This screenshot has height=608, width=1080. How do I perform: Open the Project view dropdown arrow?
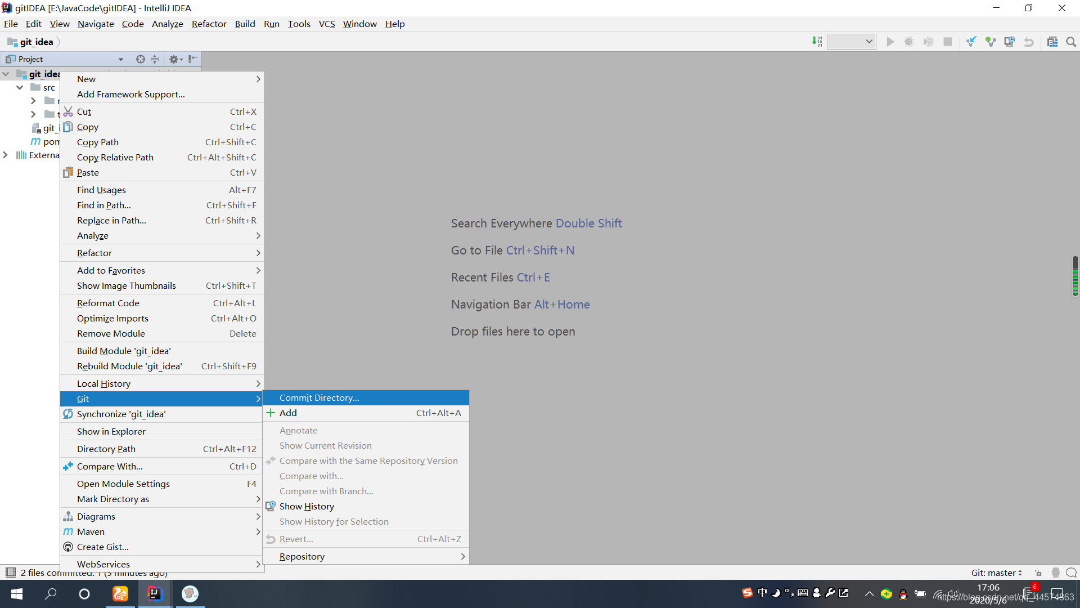point(121,59)
